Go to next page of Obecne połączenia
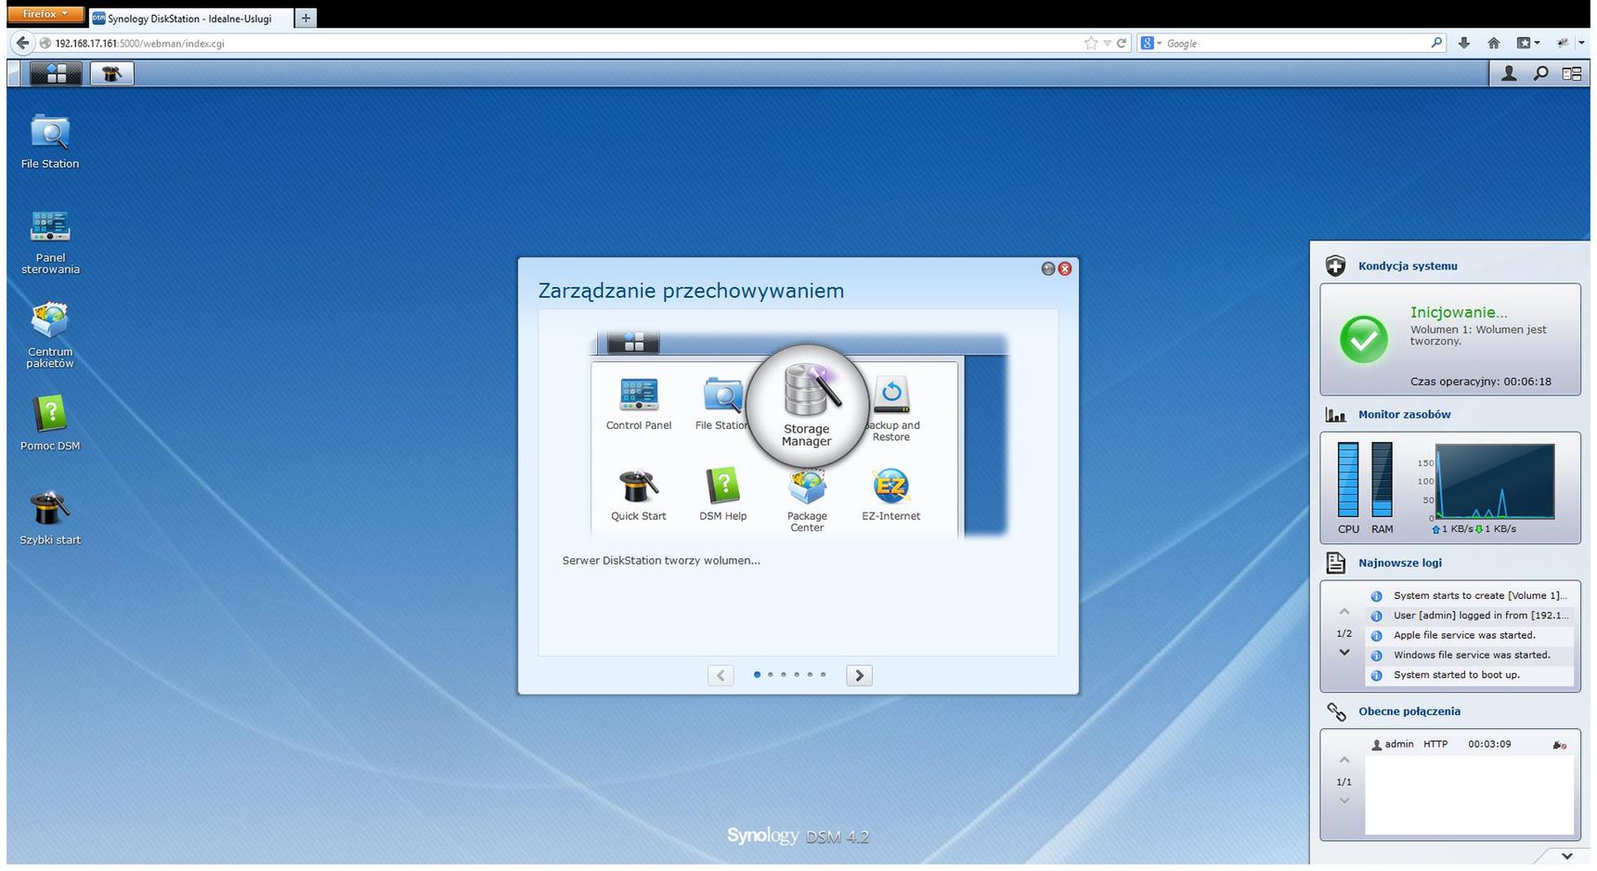 [1344, 800]
